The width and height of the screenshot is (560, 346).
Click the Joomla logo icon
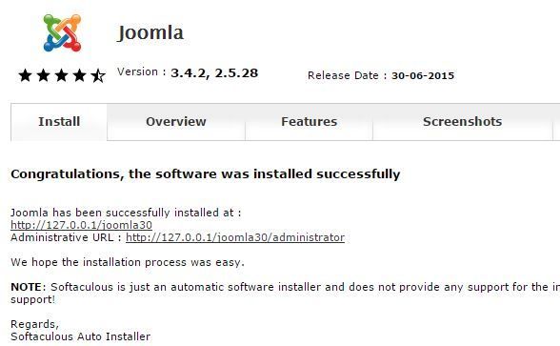62,32
